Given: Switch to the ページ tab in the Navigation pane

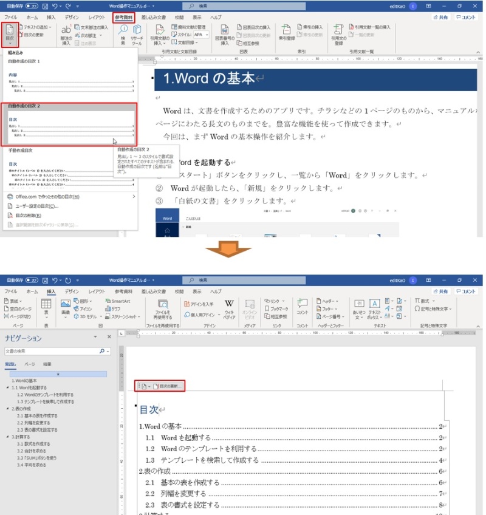Looking at the screenshot, I should click(29, 364).
